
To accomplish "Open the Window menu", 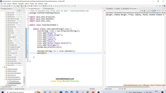I will (x=41, y=4).
